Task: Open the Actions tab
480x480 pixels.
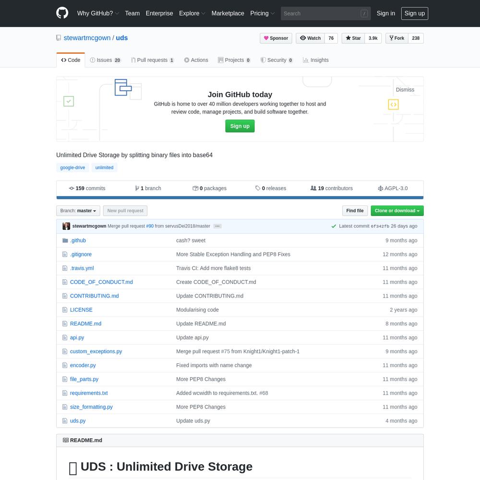Action: [x=196, y=60]
